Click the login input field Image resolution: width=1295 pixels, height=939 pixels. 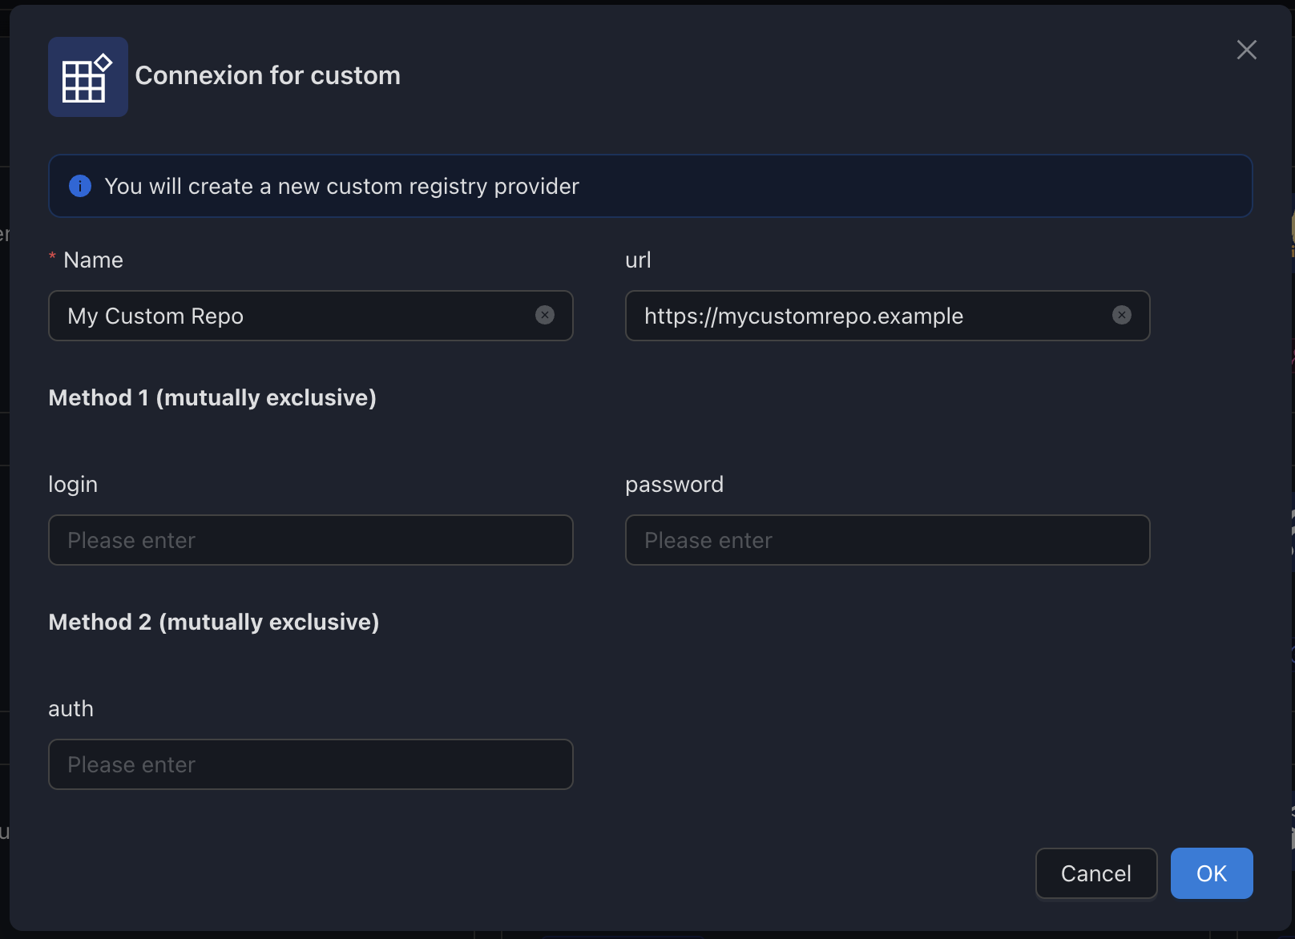(310, 540)
